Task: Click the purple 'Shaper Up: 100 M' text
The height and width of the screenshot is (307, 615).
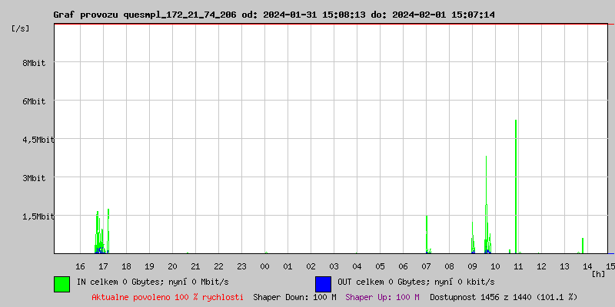Action: click(382, 298)
